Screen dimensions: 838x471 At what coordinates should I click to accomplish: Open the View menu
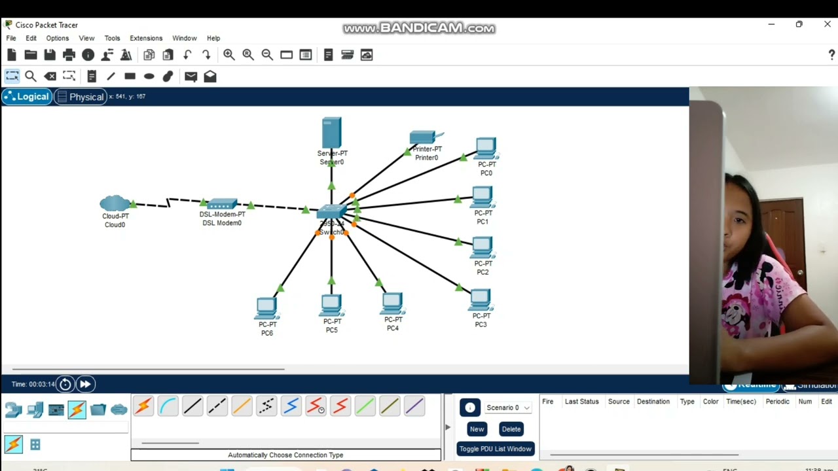coord(86,38)
